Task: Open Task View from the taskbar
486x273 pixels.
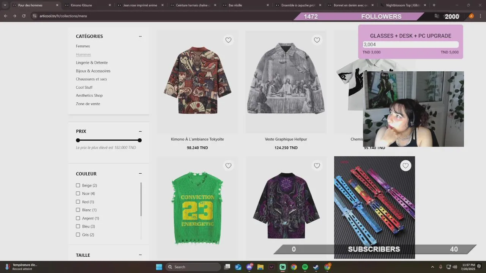Action: 227,267
